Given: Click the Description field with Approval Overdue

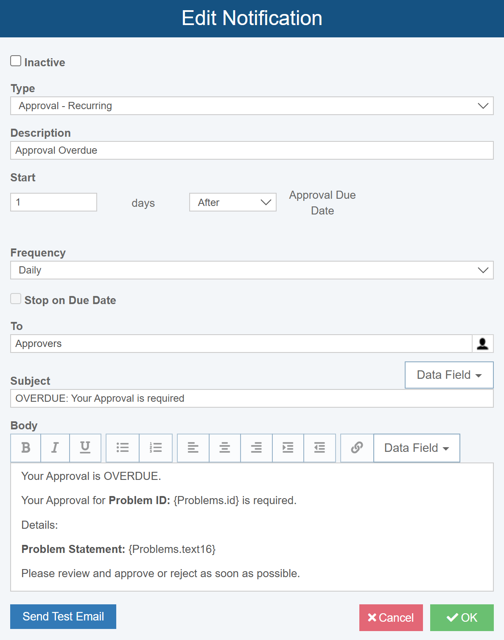Looking at the screenshot, I should point(252,150).
